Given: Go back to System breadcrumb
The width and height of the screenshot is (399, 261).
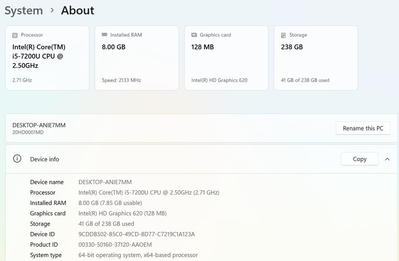Looking at the screenshot, I should [x=24, y=11].
